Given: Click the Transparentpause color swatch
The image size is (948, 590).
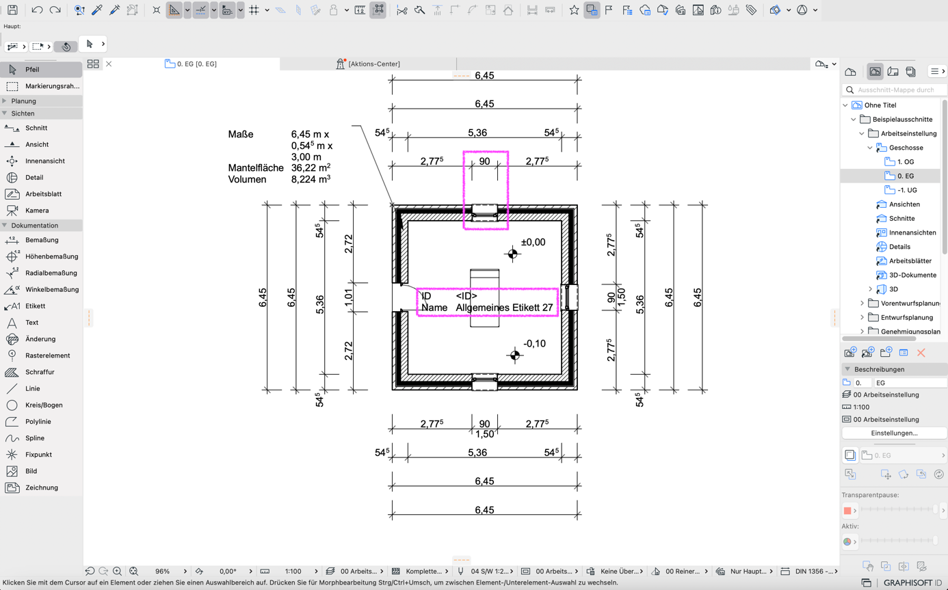Looking at the screenshot, I should [x=847, y=511].
